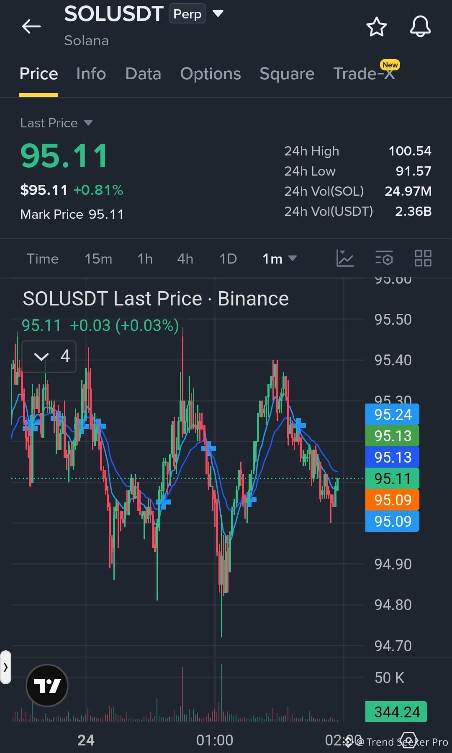Tap the 50 K volume axis label
The width and height of the screenshot is (452, 753).
click(x=389, y=678)
